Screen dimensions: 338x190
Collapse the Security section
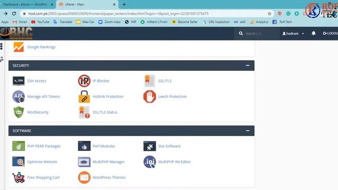[248, 65]
